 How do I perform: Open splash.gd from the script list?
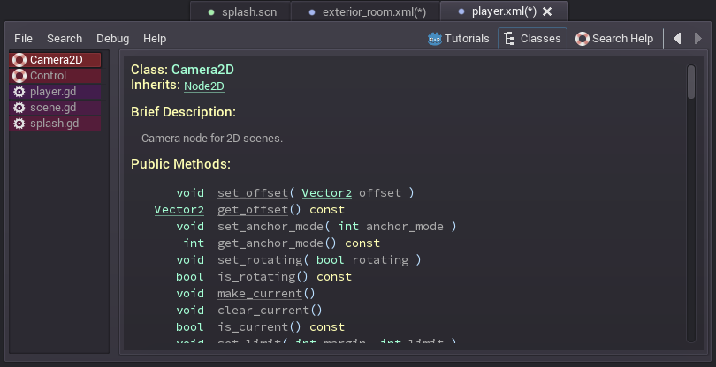point(54,124)
